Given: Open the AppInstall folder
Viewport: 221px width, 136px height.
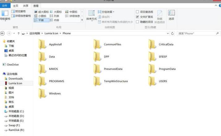Looking at the screenshot, I should 50,45.
